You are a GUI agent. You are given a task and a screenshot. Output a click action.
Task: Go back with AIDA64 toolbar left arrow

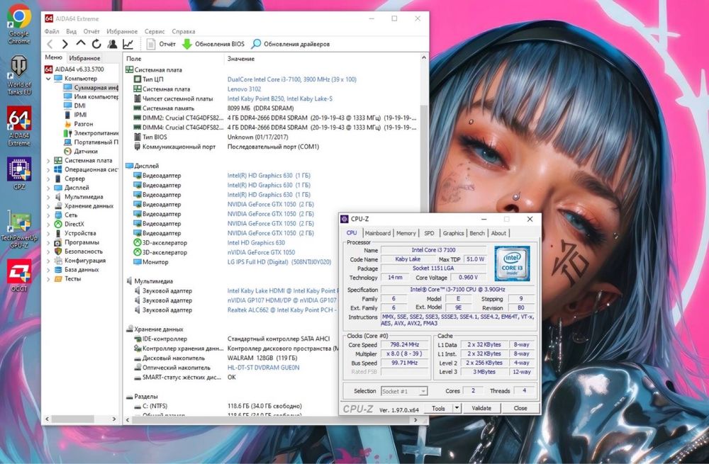pos(50,44)
